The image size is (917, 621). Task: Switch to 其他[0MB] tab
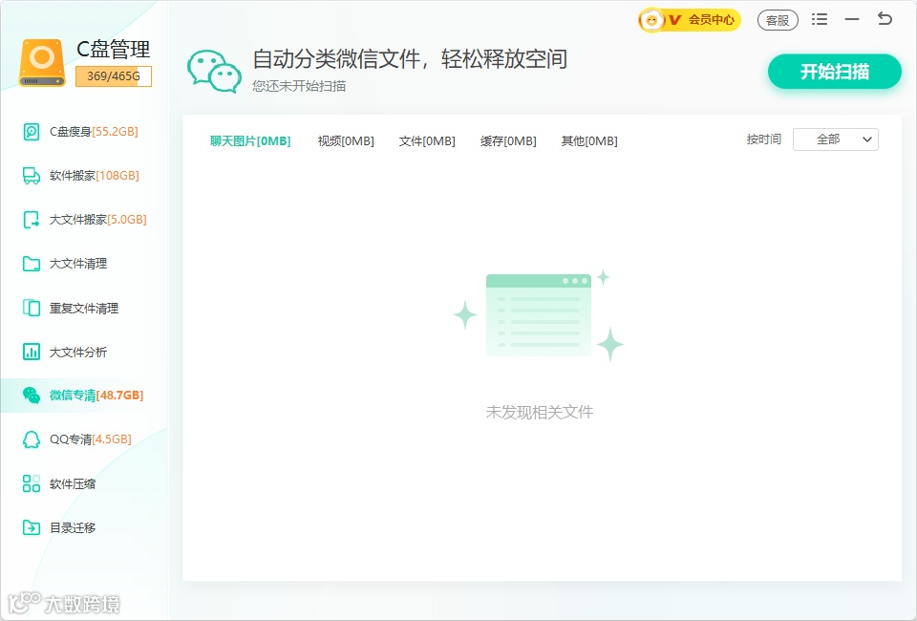pyautogui.click(x=589, y=141)
